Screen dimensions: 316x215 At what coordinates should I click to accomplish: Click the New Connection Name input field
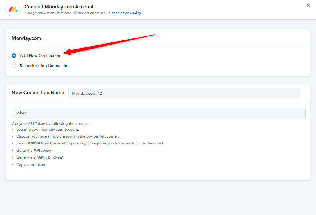(x=184, y=93)
